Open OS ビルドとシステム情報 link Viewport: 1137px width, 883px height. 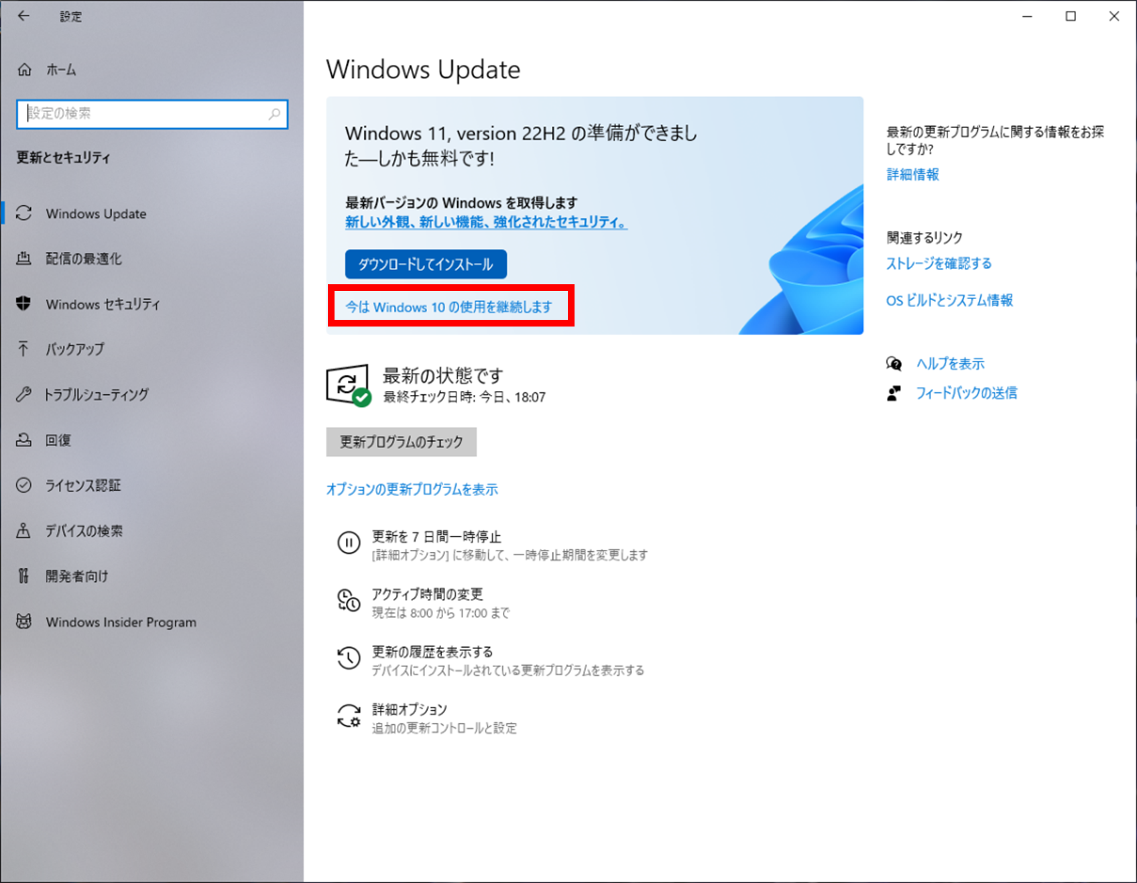[x=949, y=300]
